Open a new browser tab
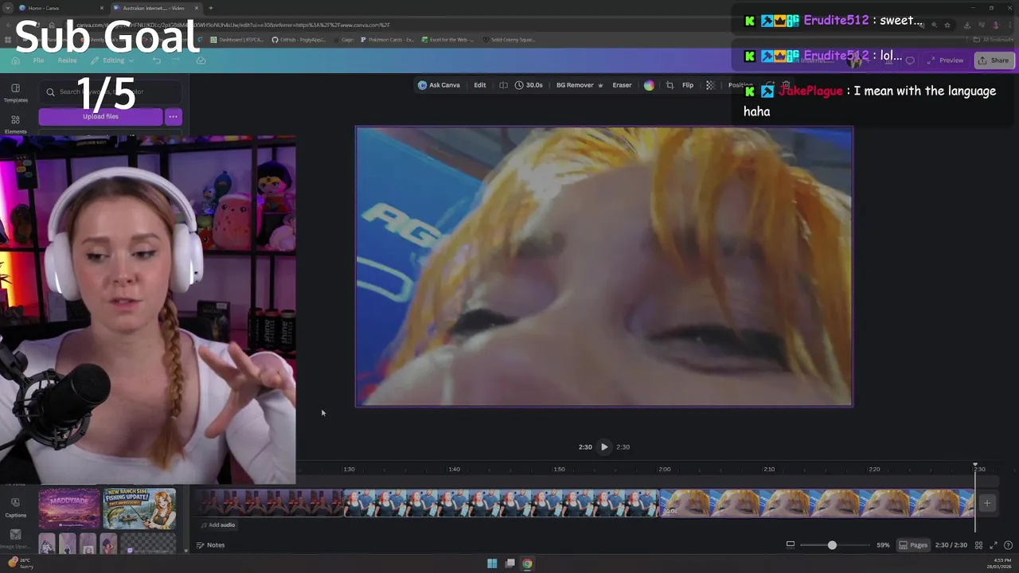Viewport: 1019px width, 573px height. tap(210, 8)
